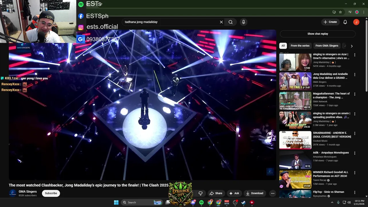Open singing to strangers on ometv thumbnail
368x207 pixels.
295,120
